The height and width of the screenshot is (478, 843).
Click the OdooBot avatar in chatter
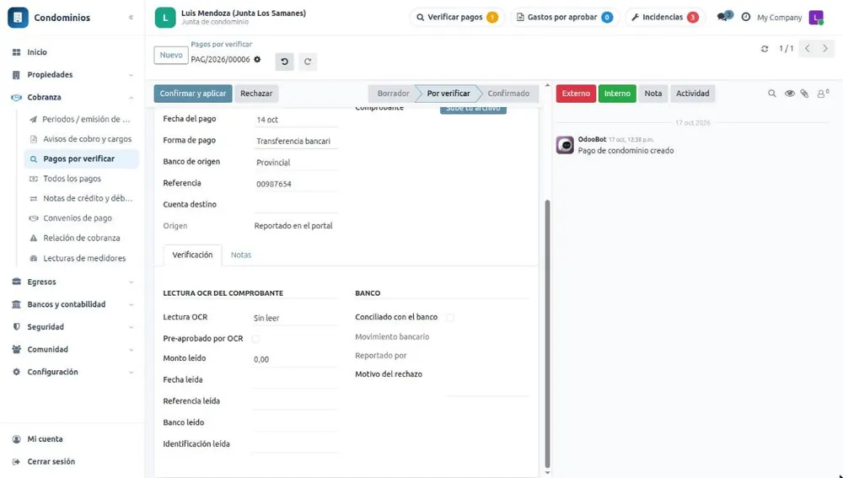565,145
